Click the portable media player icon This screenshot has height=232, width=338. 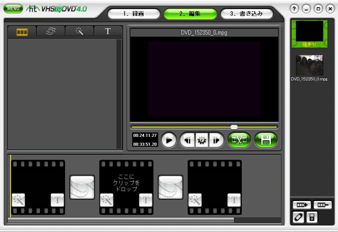click(x=312, y=217)
